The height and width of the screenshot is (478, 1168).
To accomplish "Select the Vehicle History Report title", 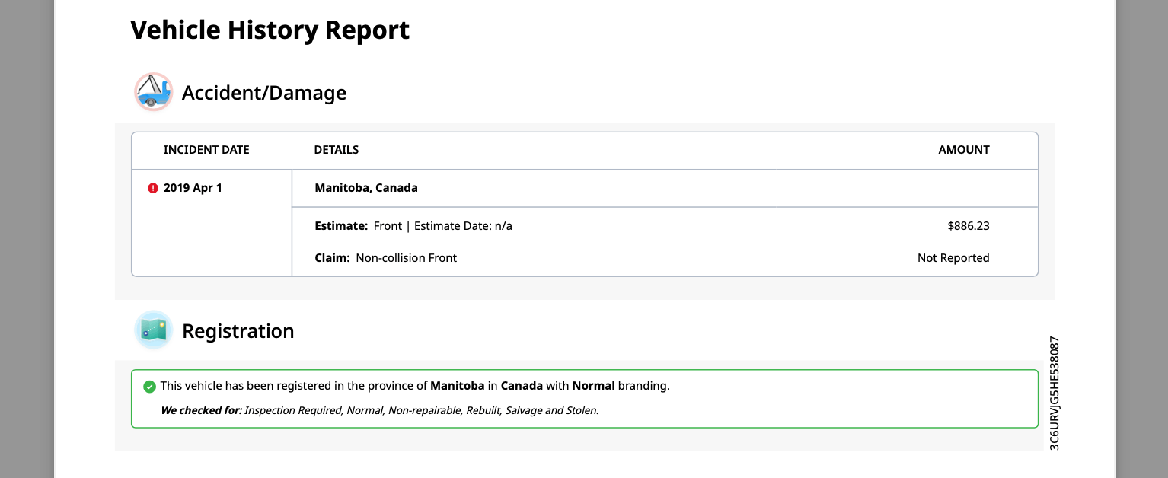I will pos(270,30).
